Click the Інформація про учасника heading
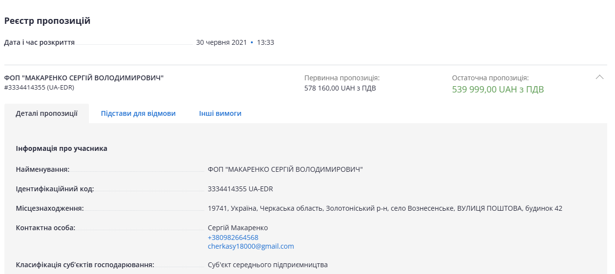 [x=61, y=148]
